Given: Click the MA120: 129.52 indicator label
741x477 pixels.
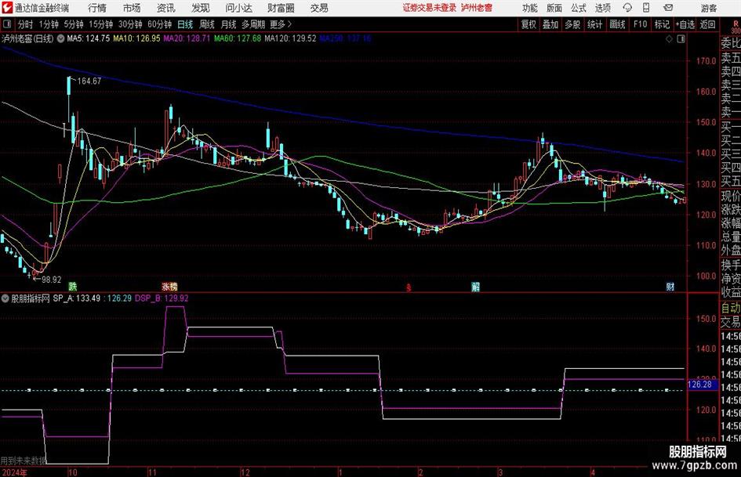Looking at the screenshot, I should (x=291, y=38).
